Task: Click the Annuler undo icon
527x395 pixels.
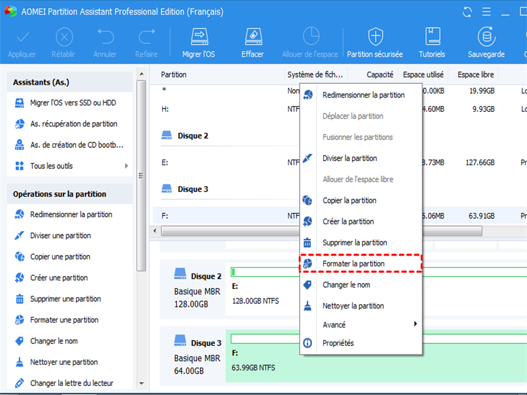Action: [x=105, y=37]
